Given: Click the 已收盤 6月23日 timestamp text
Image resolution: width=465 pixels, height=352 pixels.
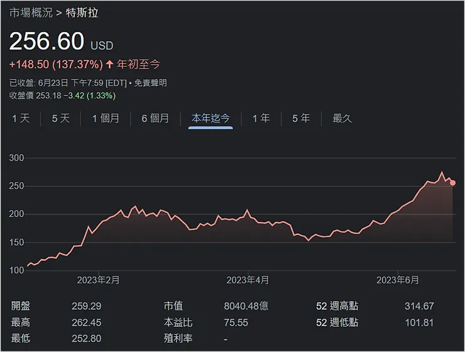Looking at the screenshot, I should pyautogui.click(x=68, y=83).
